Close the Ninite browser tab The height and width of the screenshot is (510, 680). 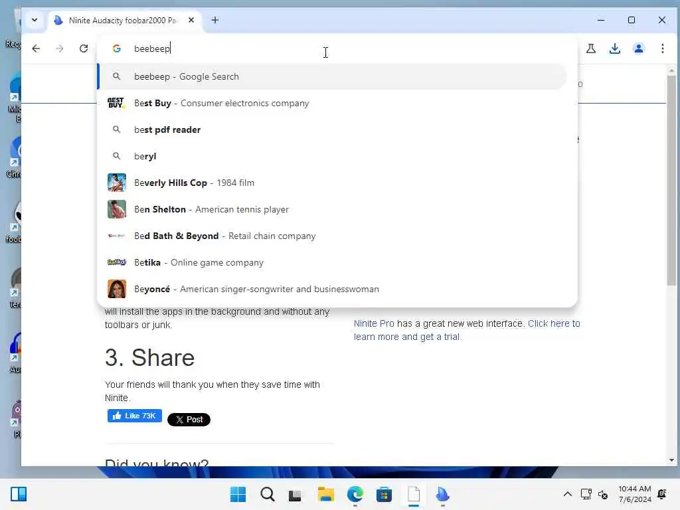coord(191,20)
